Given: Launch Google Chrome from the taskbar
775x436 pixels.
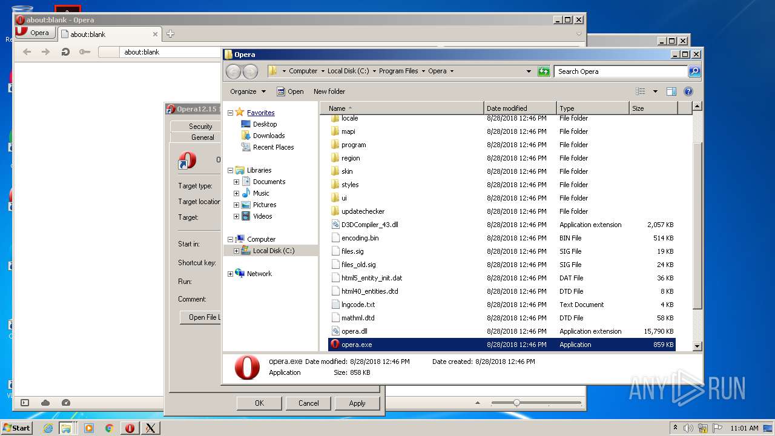Looking at the screenshot, I should tap(109, 428).
